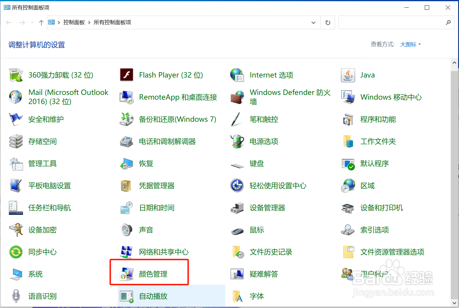Viewport: 459px width, 308px height.
Task: Open 声音 speaker icon
Action: pyautogui.click(x=127, y=230)
